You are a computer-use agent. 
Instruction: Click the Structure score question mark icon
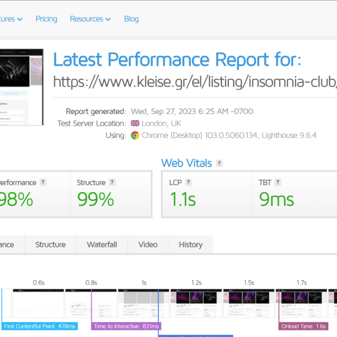pos(112,182)
